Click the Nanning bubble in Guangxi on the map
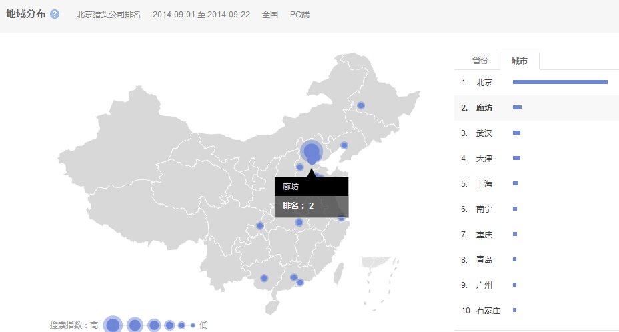This screenshot has width=619, height=332. 264,277
